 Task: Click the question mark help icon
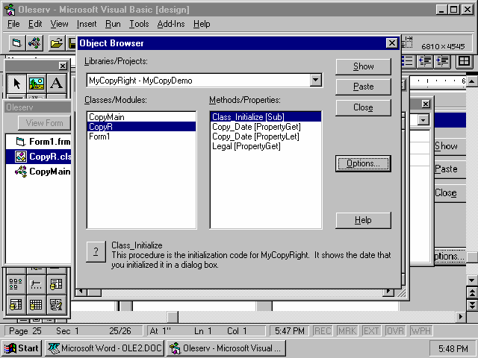(x=96, y=251)
